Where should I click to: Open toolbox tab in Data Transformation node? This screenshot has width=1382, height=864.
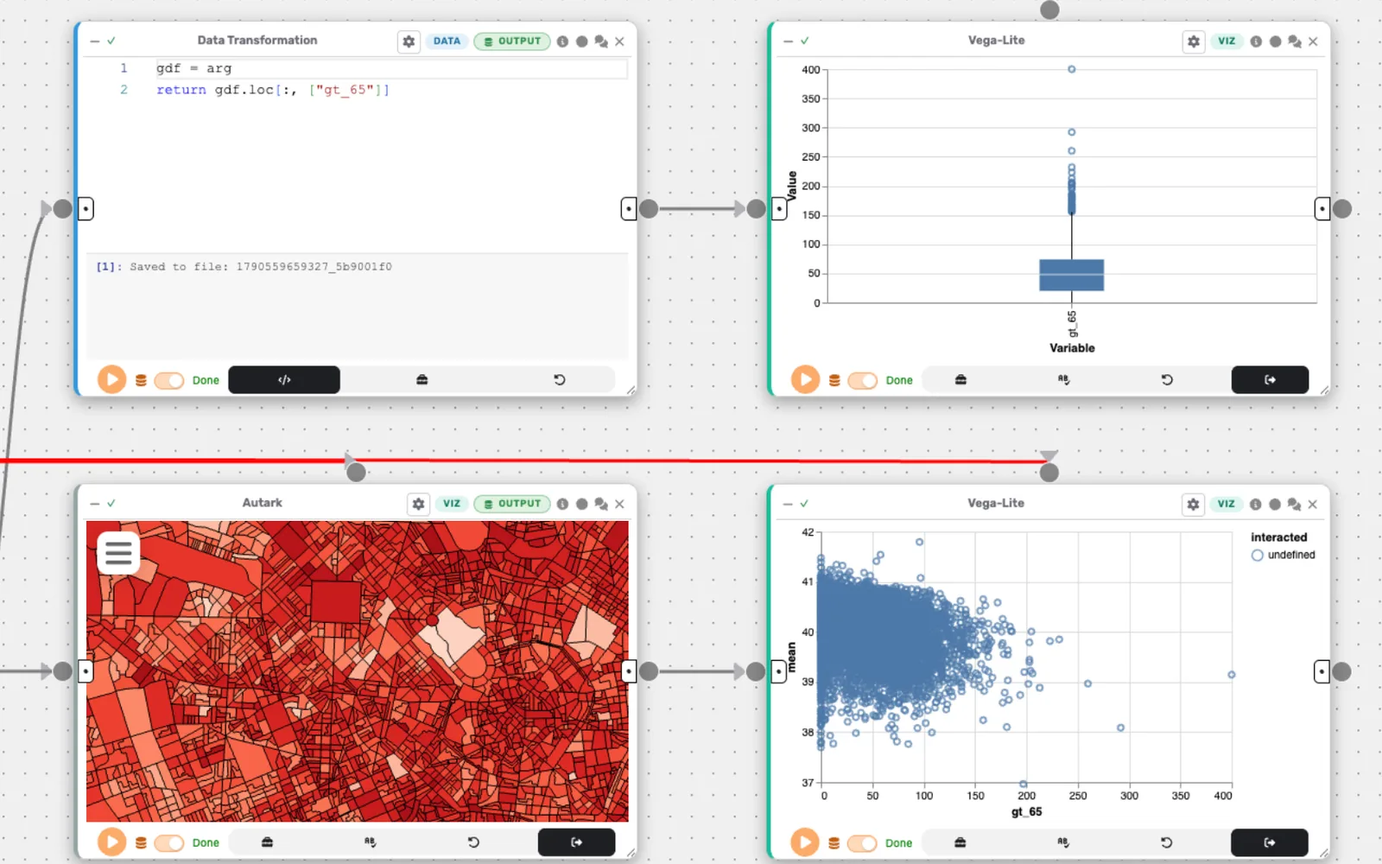click(x=422, y=379)
